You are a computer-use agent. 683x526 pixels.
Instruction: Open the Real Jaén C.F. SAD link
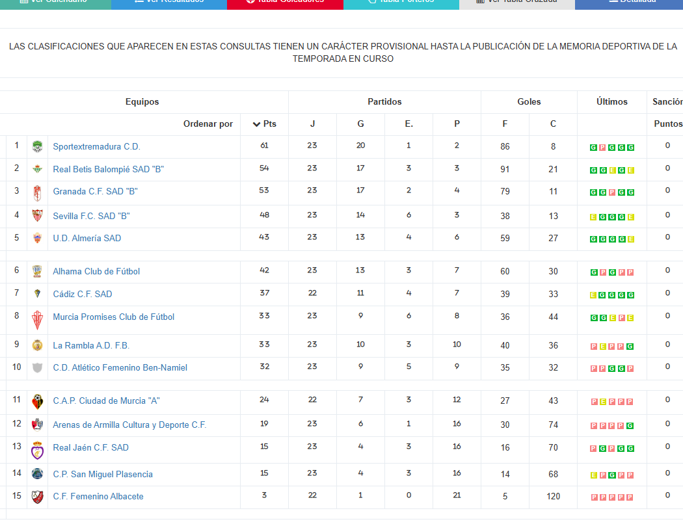(x=90, y=447)
